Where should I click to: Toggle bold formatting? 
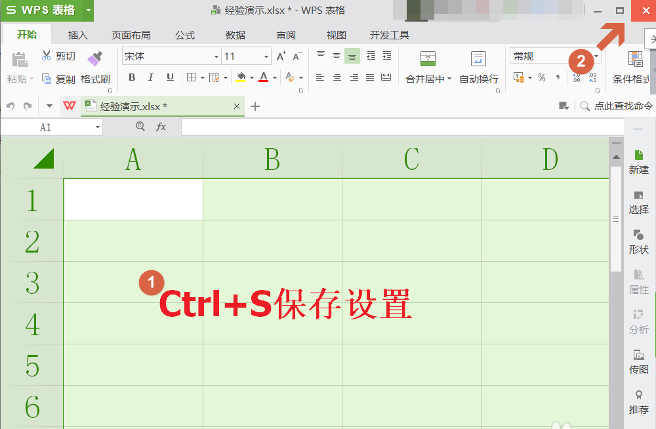coord(132,77)
